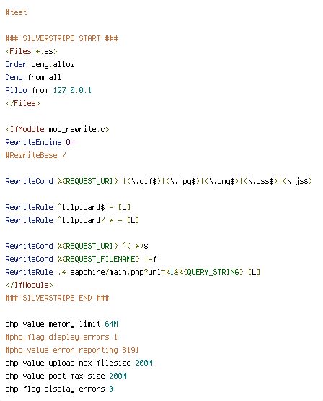
Task: Click the RewriteEngine On line
Action: point(40,142)
